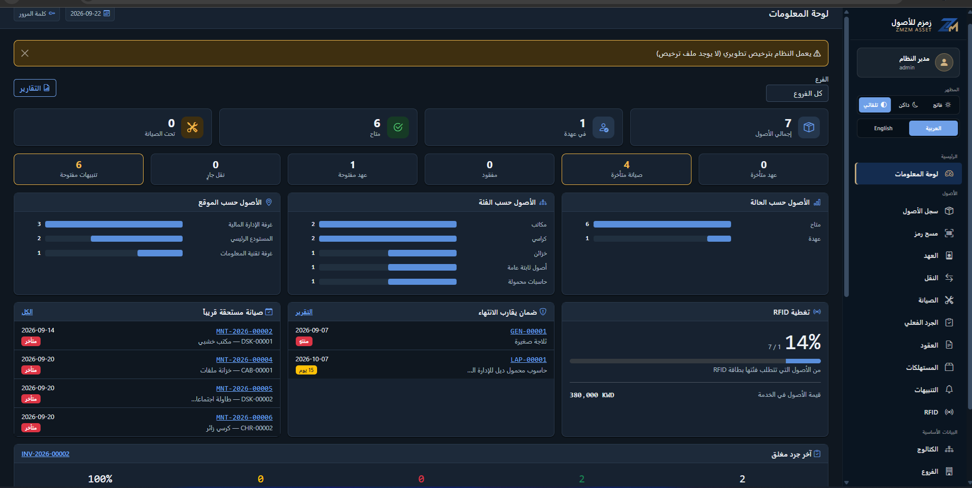Open asset link GEN-00001
This screenshot has width=972, height=488.
click(x=528, y=331)
